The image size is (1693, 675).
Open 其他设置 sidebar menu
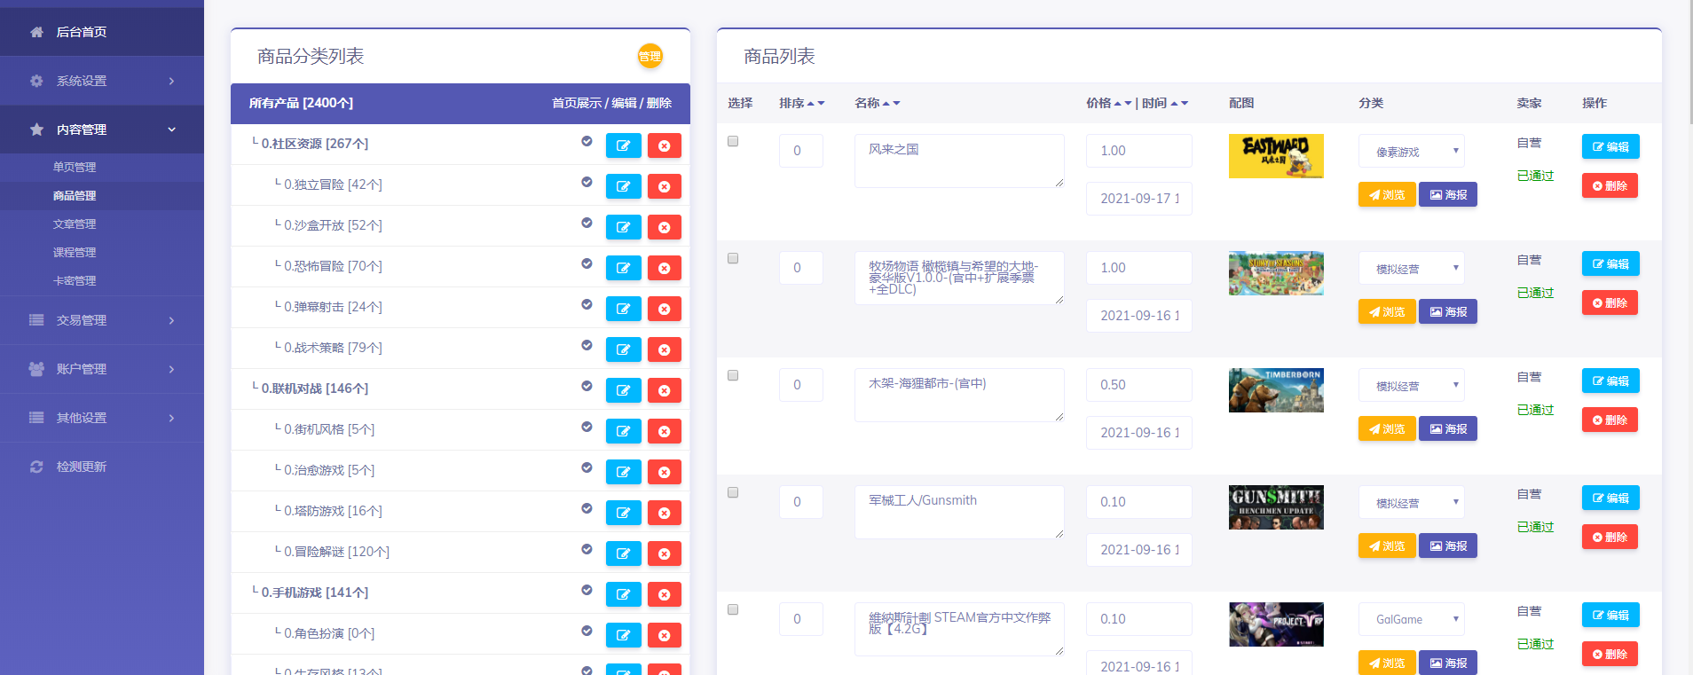102,418
